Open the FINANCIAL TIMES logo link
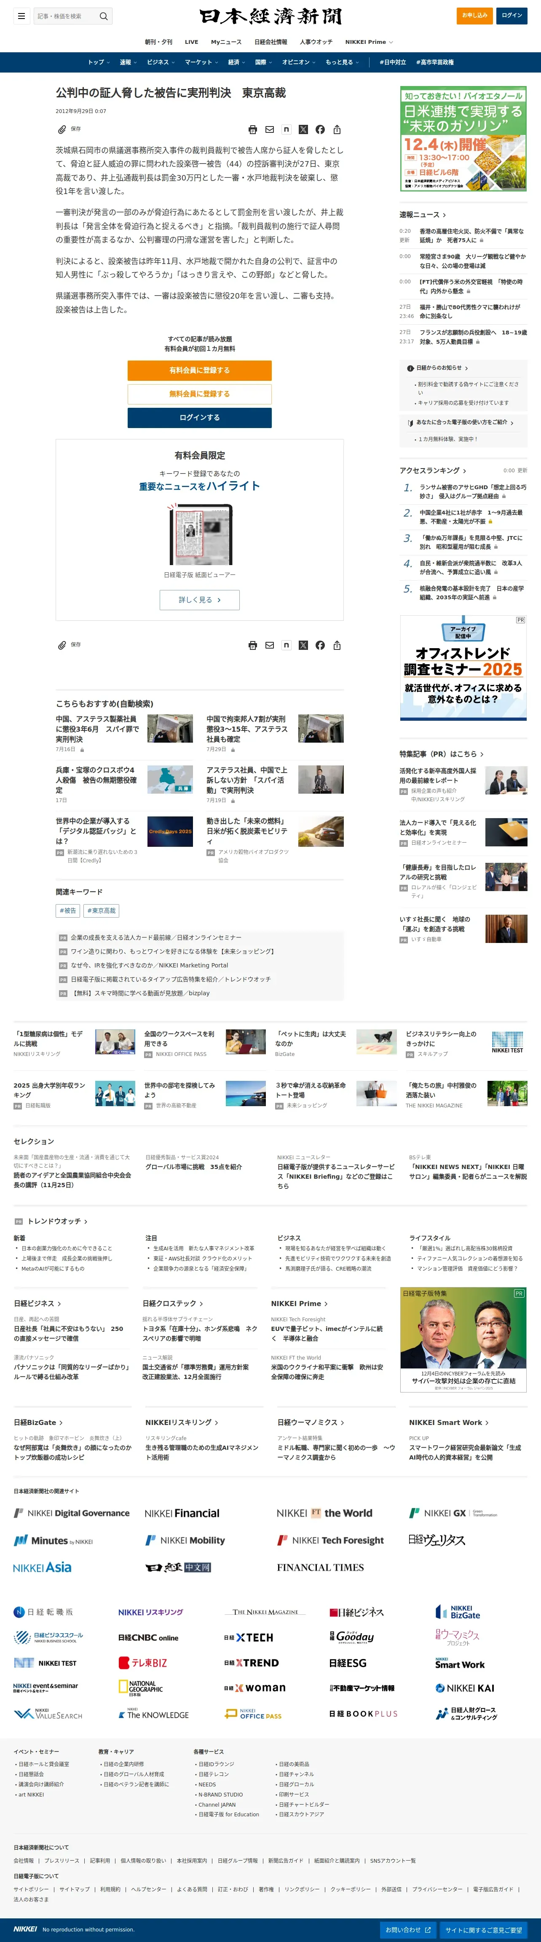The width and height of the screenshot is (541, 1942). 320,1568
